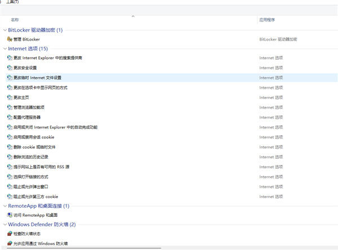Viewport: 338px width, 250px height.
Task: Click the icon next to 启用或禁用会话 cookie
Action: click(10, 137)
